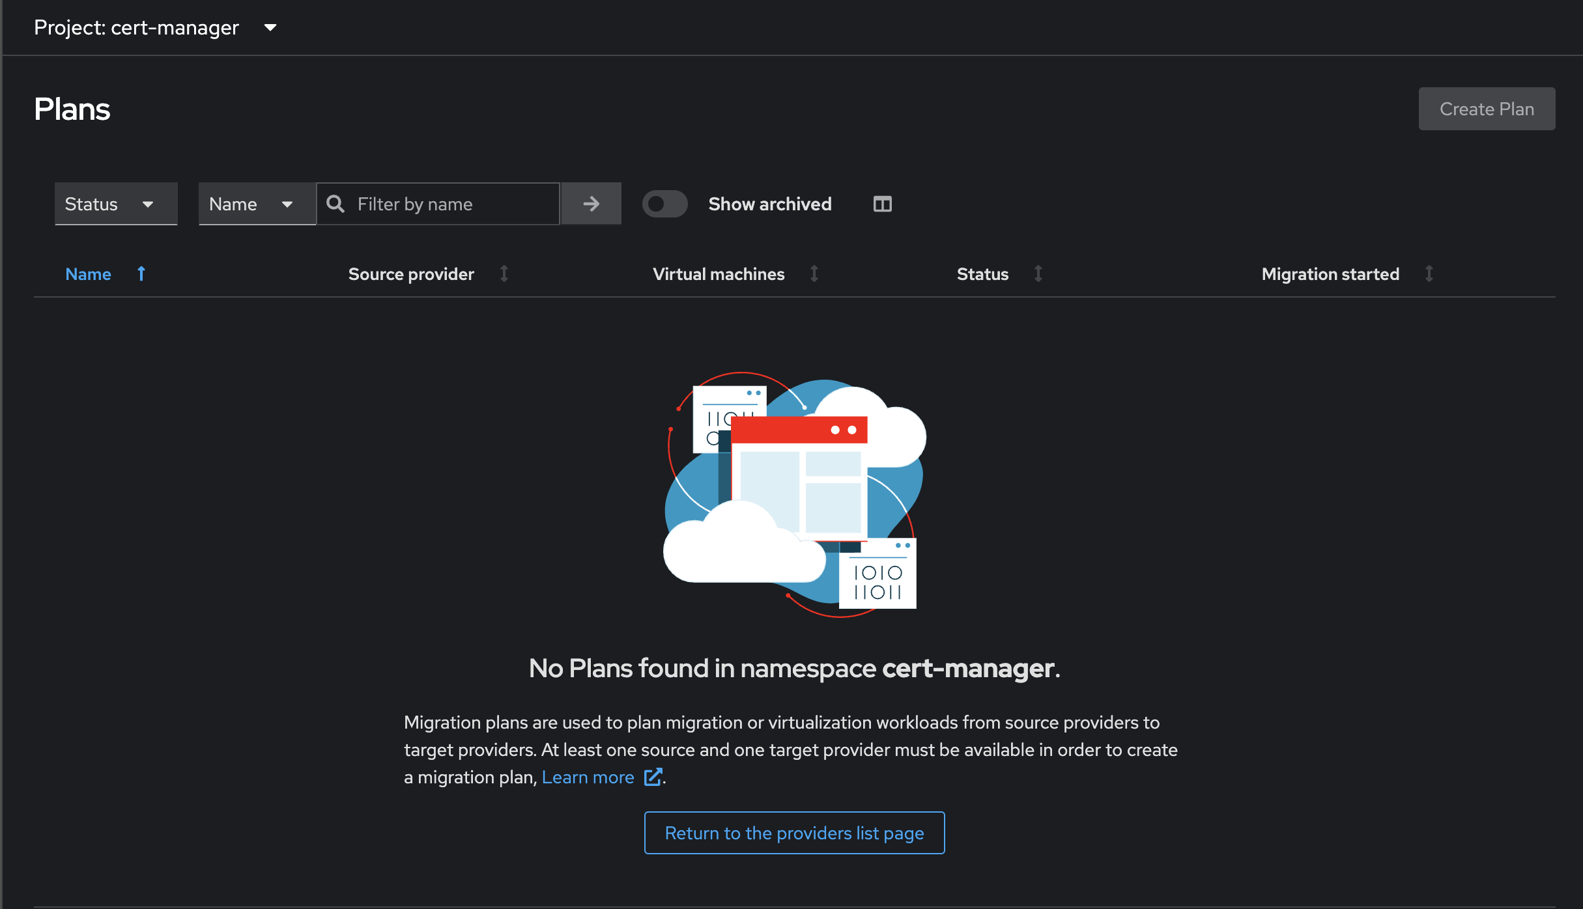The width and height of the screenshot is (1583, 909).
Task: Click the Create Plan button
Action: [1487, 109]
